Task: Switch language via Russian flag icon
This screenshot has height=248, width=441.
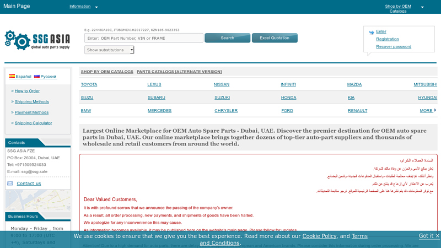Action: (37, 77)
